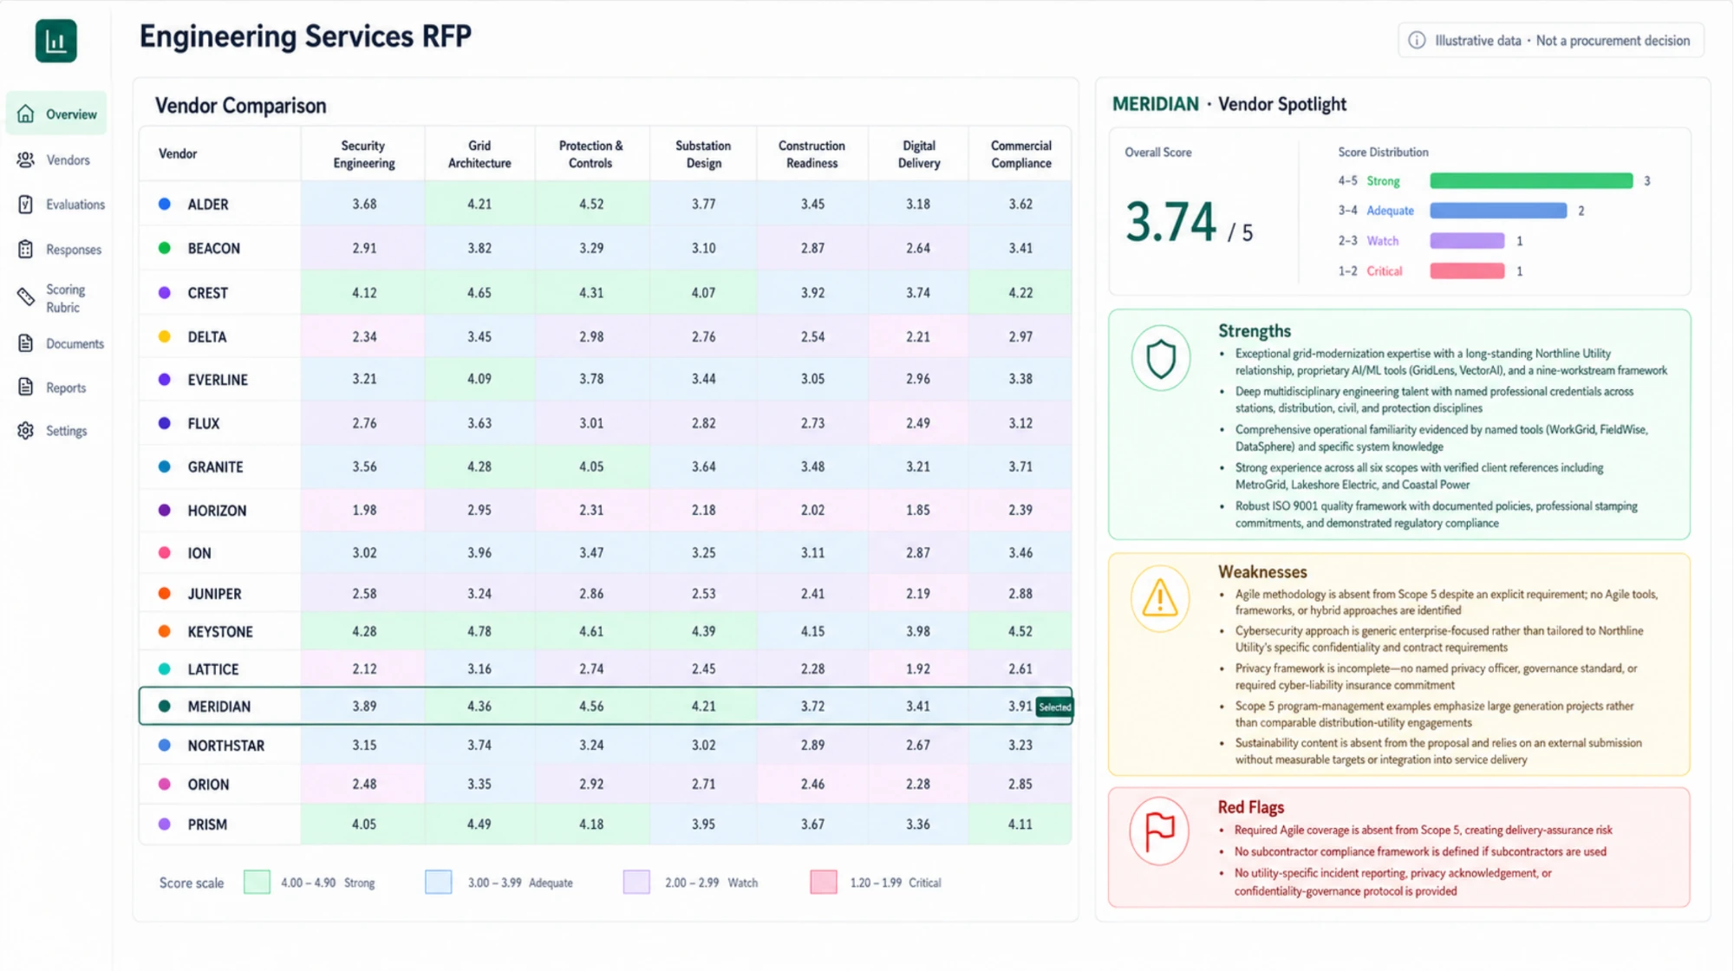Click HORIZON's 1.85 Digital Delivery score
Screen dimensions: 1734x971
click(918, 511)
